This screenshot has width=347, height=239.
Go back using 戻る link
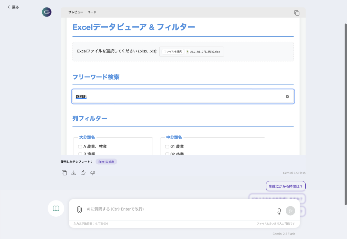[13, 7]
